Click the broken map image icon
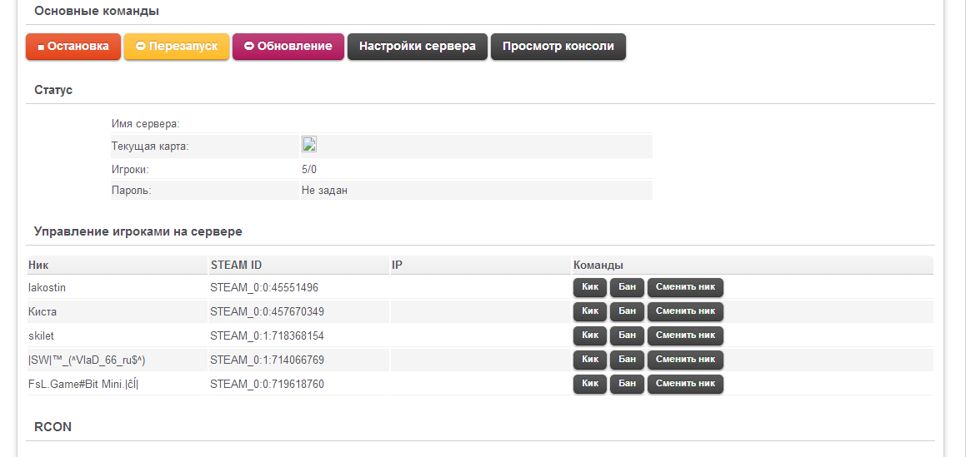 pos(308,144)
